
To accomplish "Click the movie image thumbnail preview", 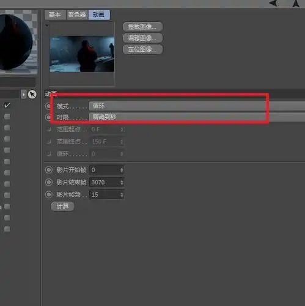I will pos(82,54).
